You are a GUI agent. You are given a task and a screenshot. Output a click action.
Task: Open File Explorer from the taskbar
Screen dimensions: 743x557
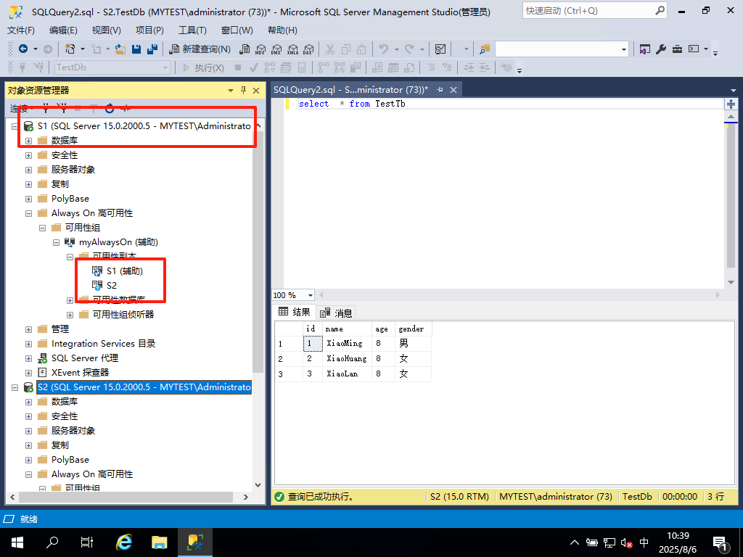(x=160, y=542)
